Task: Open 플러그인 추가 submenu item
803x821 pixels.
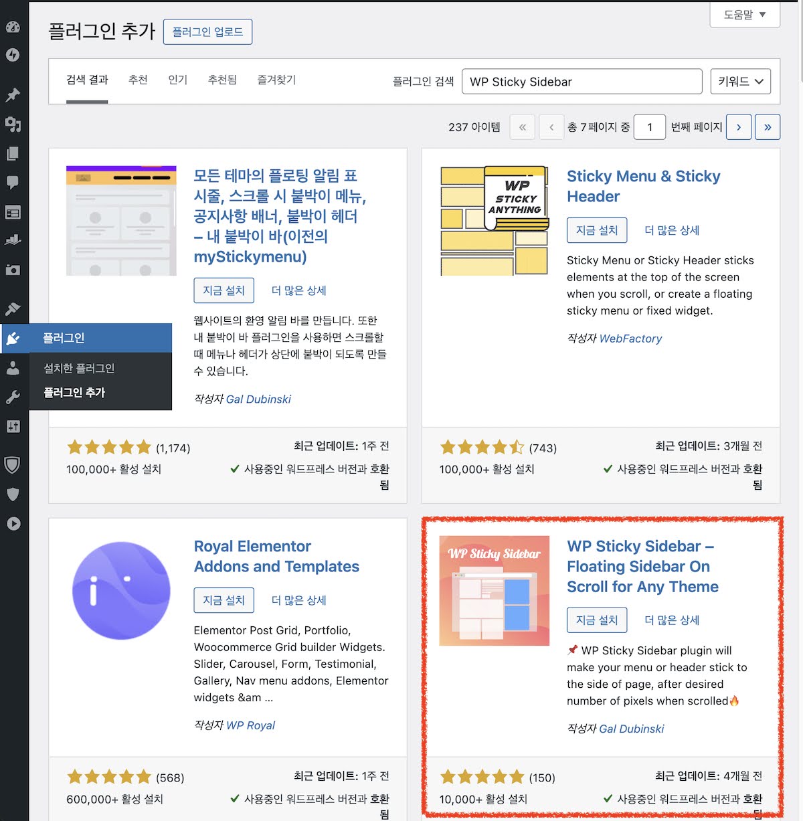Action: pyautogui.click(x=74, y=392)
